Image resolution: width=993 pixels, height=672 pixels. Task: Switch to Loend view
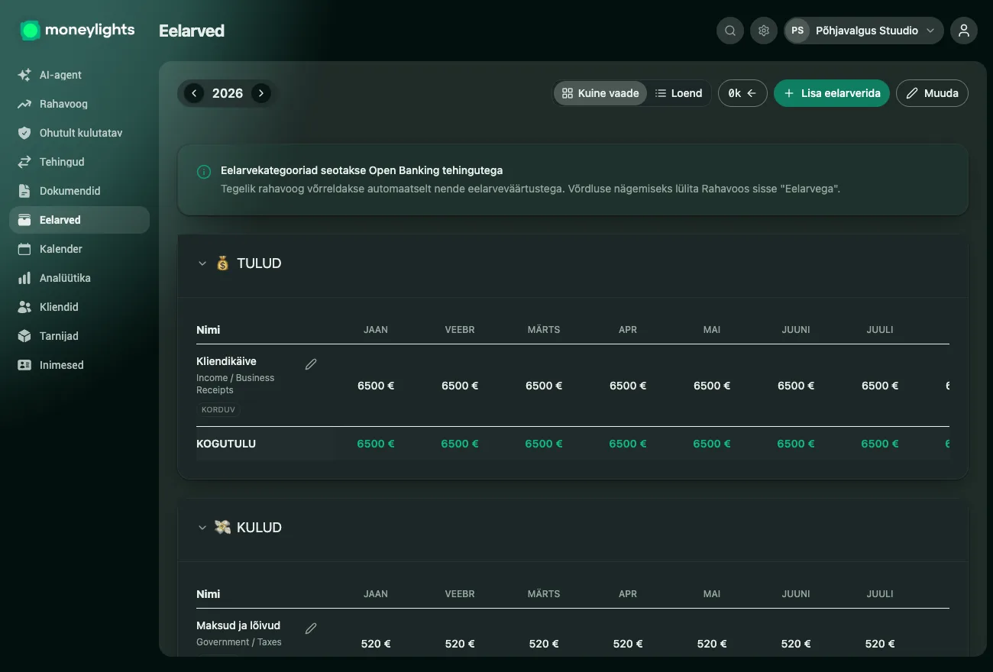click(x=678, y=93)
